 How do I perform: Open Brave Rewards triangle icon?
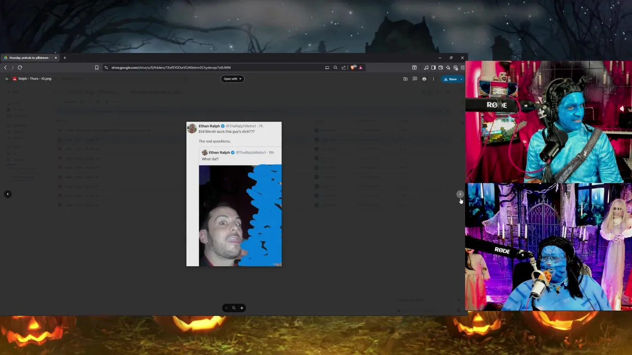coord(360,68)
